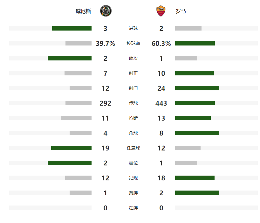Screen dimensions: 260x223
Task: Click the 射正 shots-on-target label
Action: point(133,73)
